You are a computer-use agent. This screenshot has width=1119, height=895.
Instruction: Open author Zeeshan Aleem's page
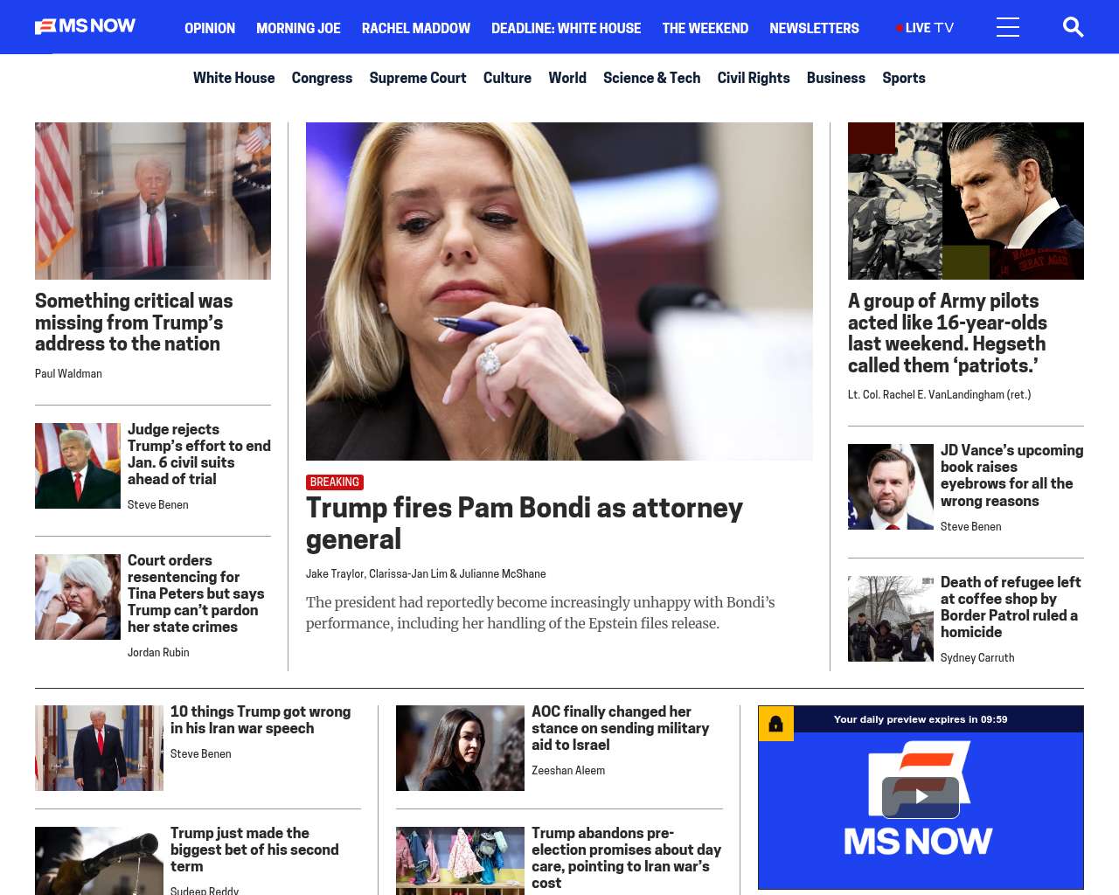(568, 770)
